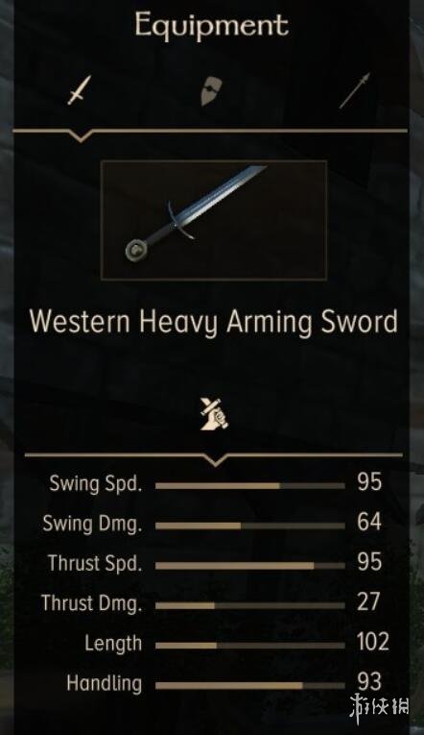The height and width of the screenshot is (735, 424).
Task: Click the Thrust Spd. stat bar
Action: pos(250,566)
